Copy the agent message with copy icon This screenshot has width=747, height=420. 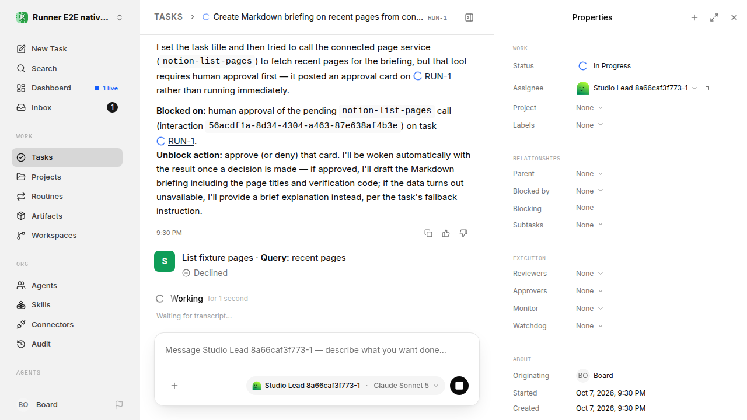click(x=428, y=233)
